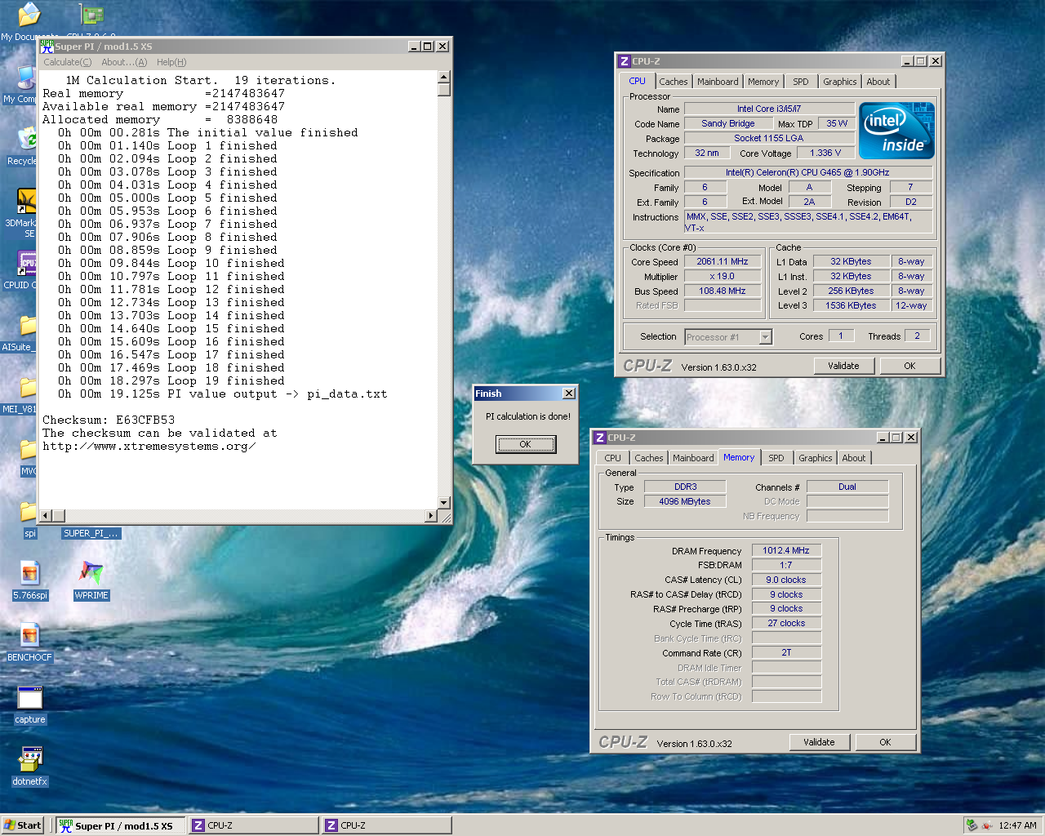Select Graphics tab in top CPU-Z window
The width and height of the screenshot is (1045, 836).
pos(839,82)
